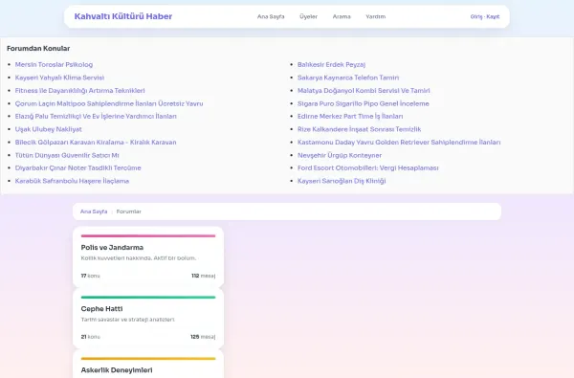The height and width of the screenshot is (378, 574).
Task: Open Edirne Merkez Part Time İş İlanları
Action: [350, 116]
